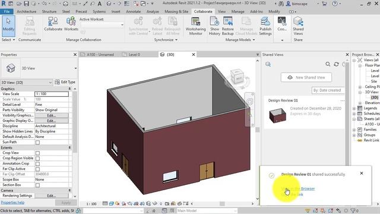The image size is (380, 214).
Task: Open the By: Date created sort dropdown
Action: click(x=328, y=90)
